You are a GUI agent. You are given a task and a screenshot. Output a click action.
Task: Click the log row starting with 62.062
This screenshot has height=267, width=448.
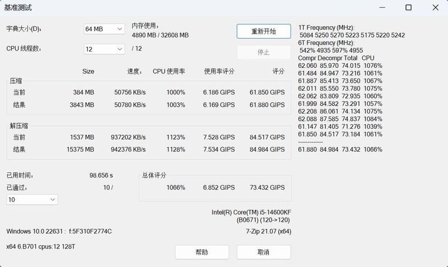click(340, 96)
